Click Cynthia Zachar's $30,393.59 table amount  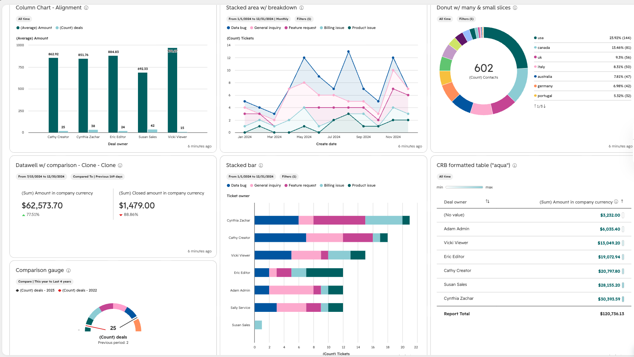point(609,299)
